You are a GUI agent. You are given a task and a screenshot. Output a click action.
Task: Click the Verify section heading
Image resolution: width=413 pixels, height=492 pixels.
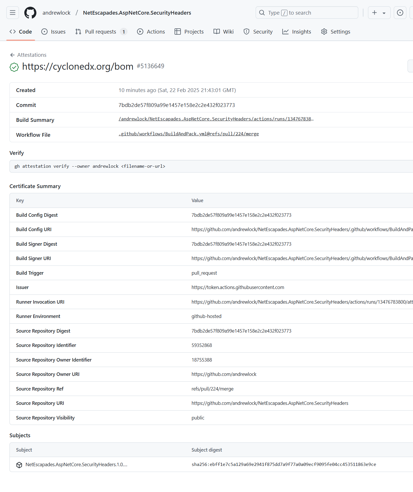pos(17,153)
